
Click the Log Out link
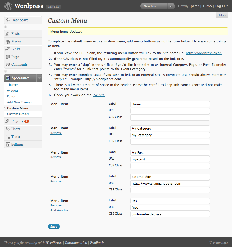pyautogui.click(x=221, y=6)
